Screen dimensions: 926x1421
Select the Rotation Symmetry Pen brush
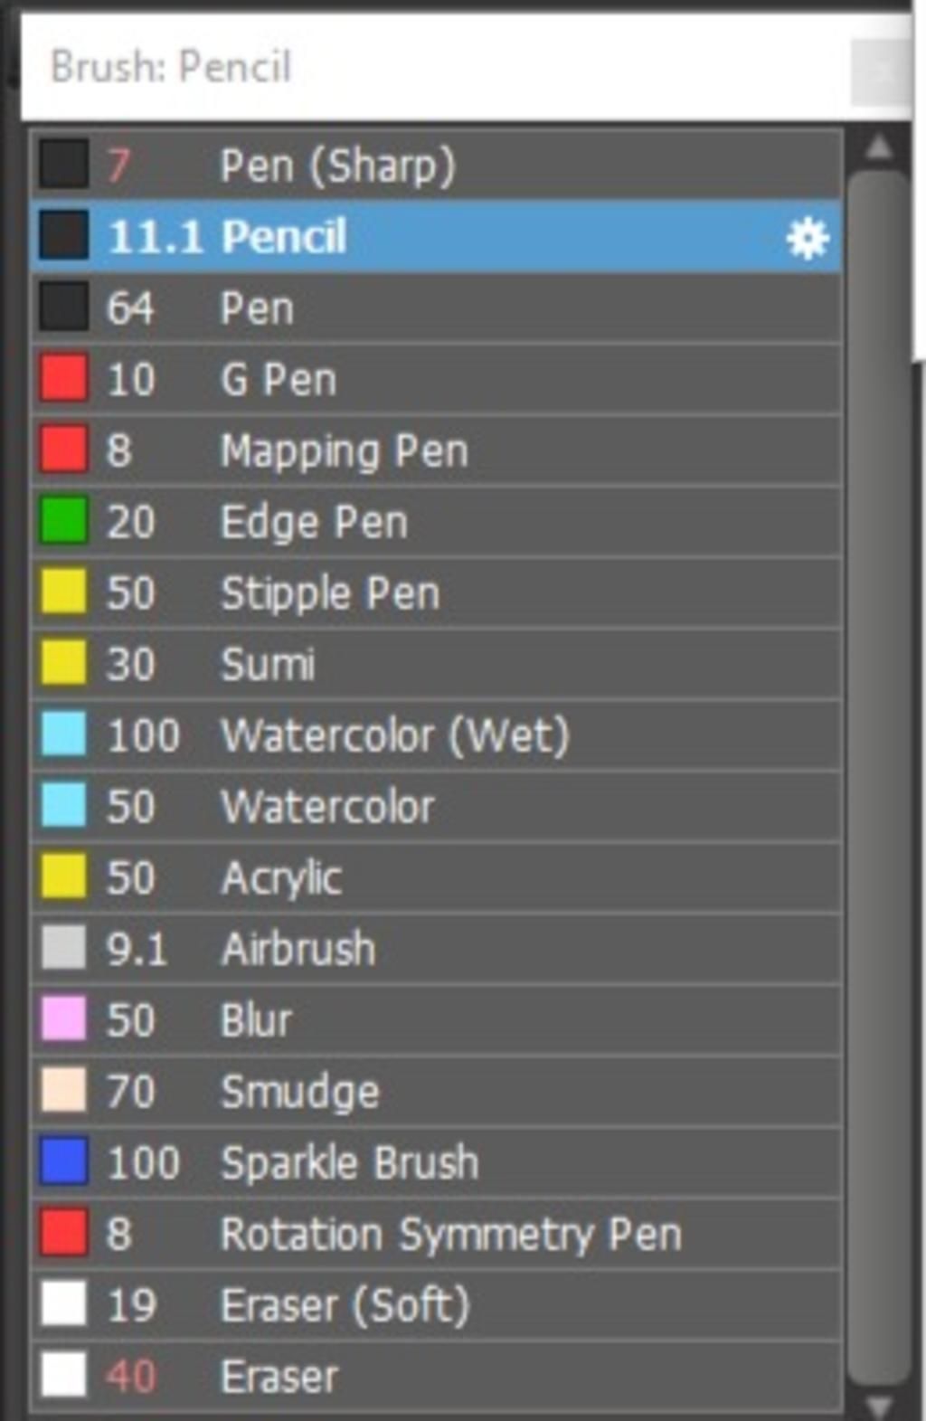[450, 1234]
